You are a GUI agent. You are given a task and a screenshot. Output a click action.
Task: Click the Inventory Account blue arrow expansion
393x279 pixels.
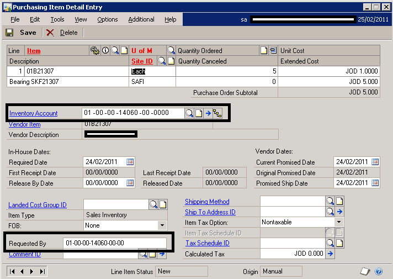(x=208, y=113)
